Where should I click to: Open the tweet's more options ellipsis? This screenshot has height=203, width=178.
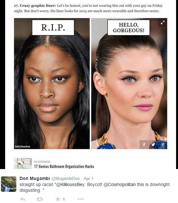point(81,199)
